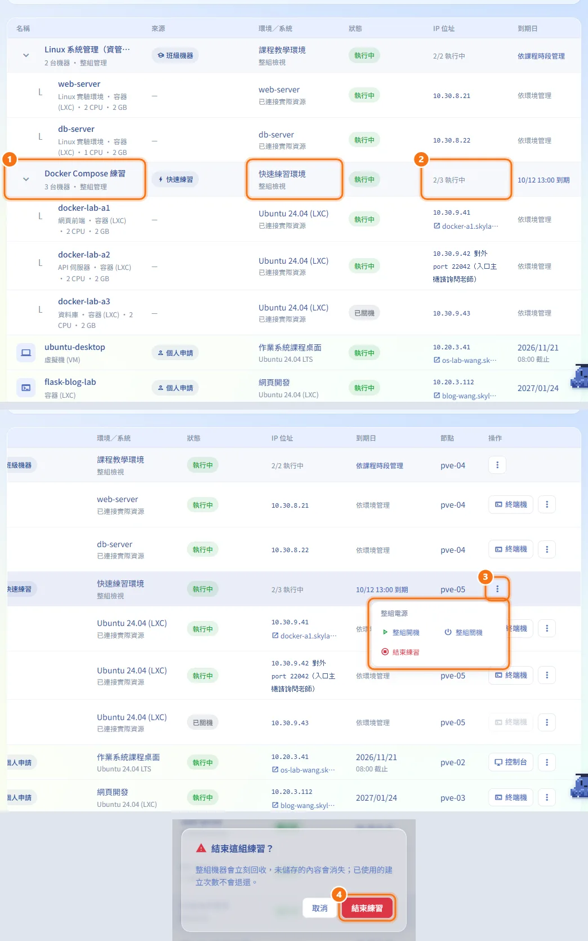This screenshot has width=588, height=941.
Task: Open 終端機 for the db-server pve-04 row
Action: [511, 549]
